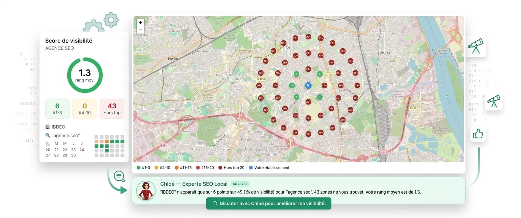
Task: Click the upper telescope icon
Action: [x=476, y=46]
